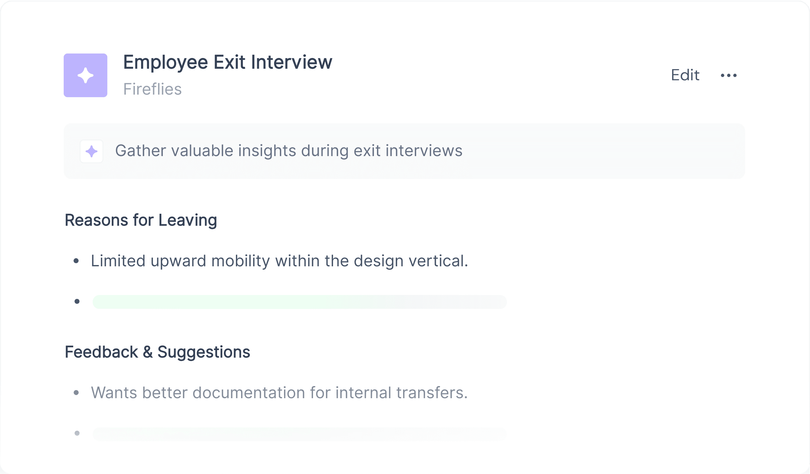The width and height of the screenshot is (810, 474).
Task: Click the bullet dot beside the green placeholder
Action: (77, 302)
